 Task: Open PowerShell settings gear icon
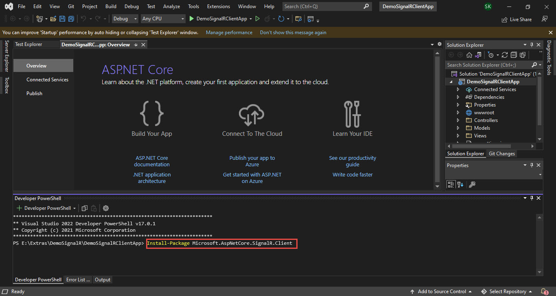(x=106, y=208)
